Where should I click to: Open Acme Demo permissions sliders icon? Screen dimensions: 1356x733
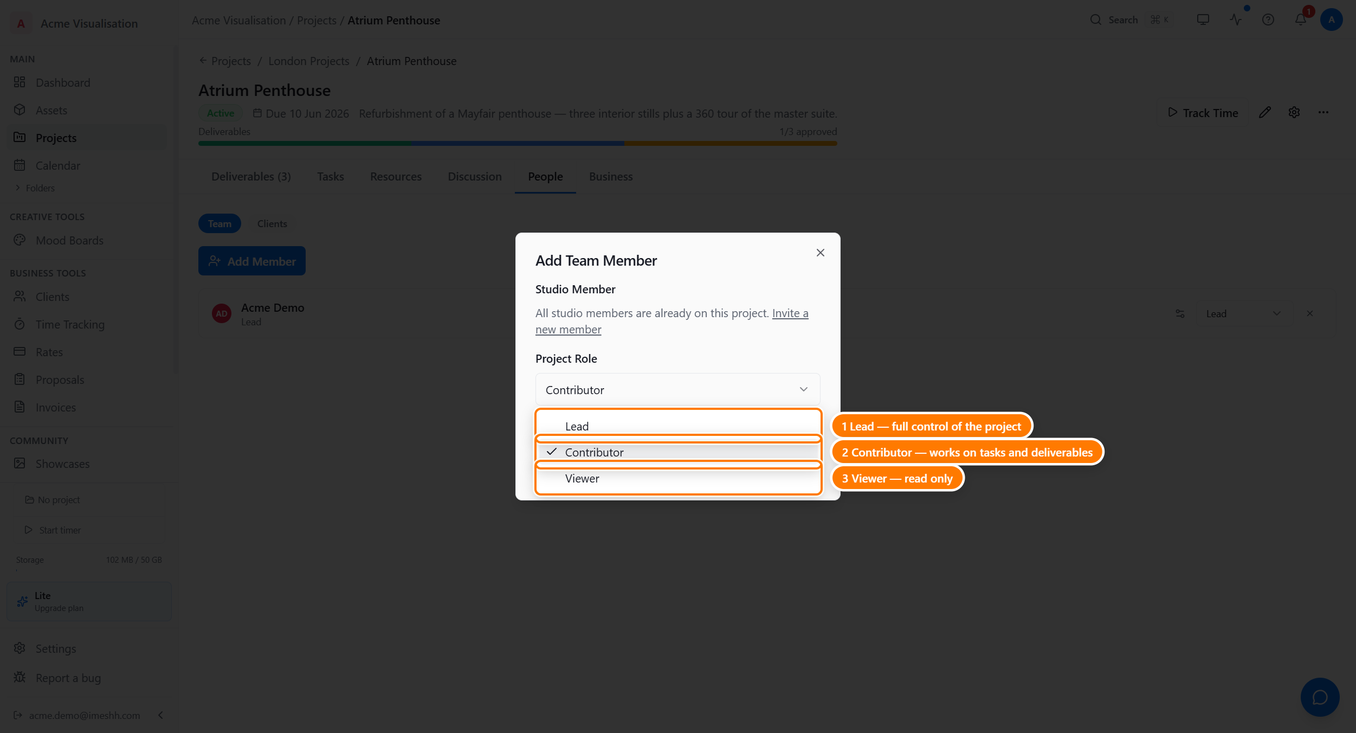tap(1180, 313)
